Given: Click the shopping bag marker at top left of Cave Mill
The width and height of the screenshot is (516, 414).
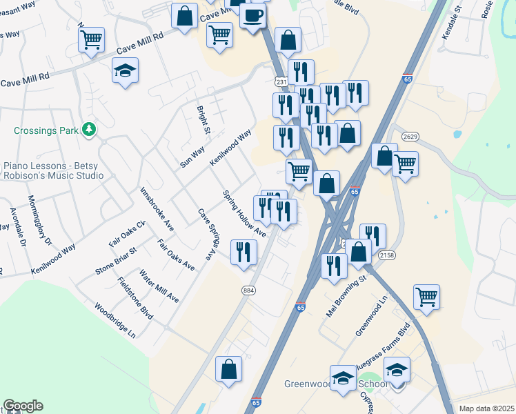Looking at the screenshot, I should [x=185, y=17].
